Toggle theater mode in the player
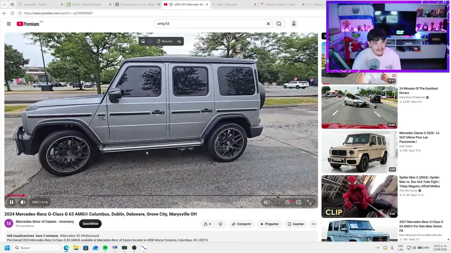Image resolution: width=451 pixels, height=253 pixels. (x=298, y=202)
